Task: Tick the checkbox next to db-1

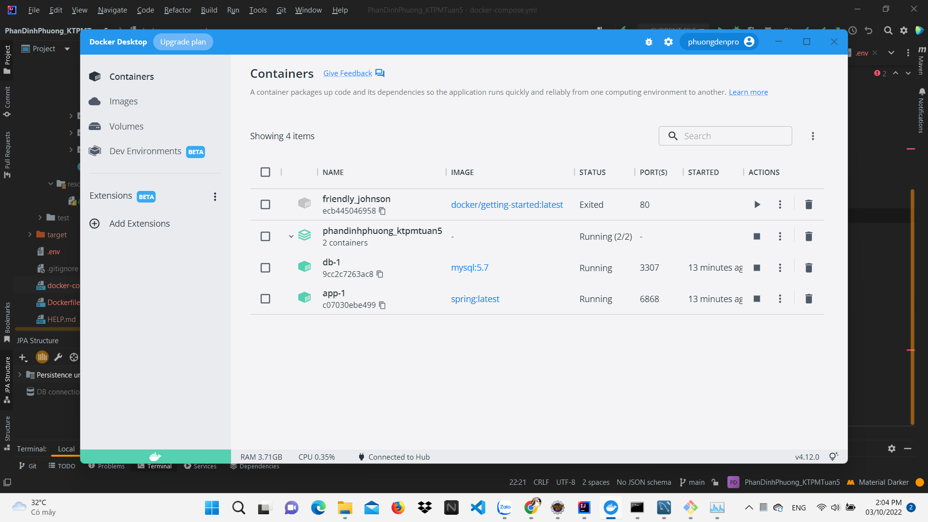Action: click(x=265, y=267)
